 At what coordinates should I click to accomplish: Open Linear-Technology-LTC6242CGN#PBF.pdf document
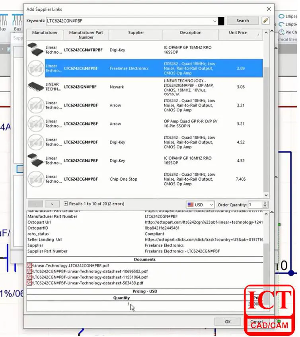tap(71, 266)
